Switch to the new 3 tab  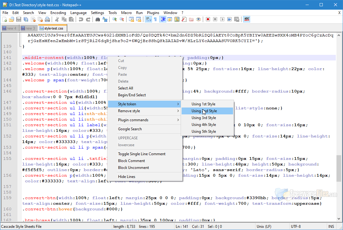click(29, 28)
